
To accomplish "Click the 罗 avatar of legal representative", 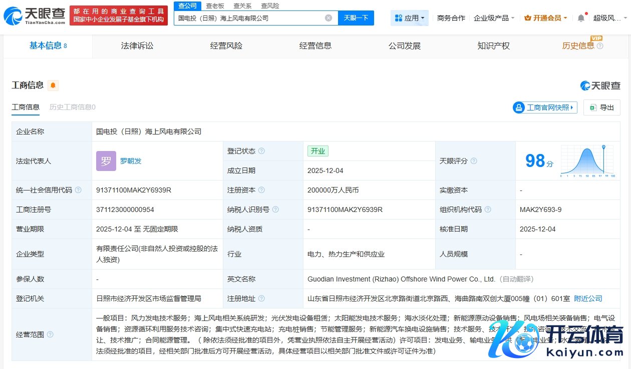I will (x=106, y=161).
